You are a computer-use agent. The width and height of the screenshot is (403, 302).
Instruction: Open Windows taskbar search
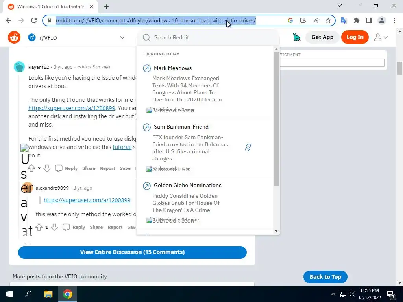pos(28,294)
